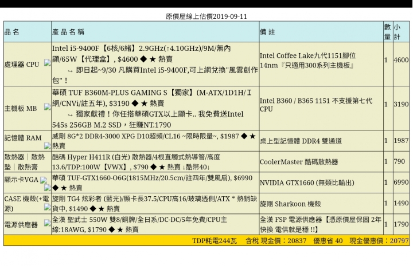Select the 散熱器｜散熱墊｜散熱膏 category label
The width and height of the screenshot is (413, 266).
[25, 162]
